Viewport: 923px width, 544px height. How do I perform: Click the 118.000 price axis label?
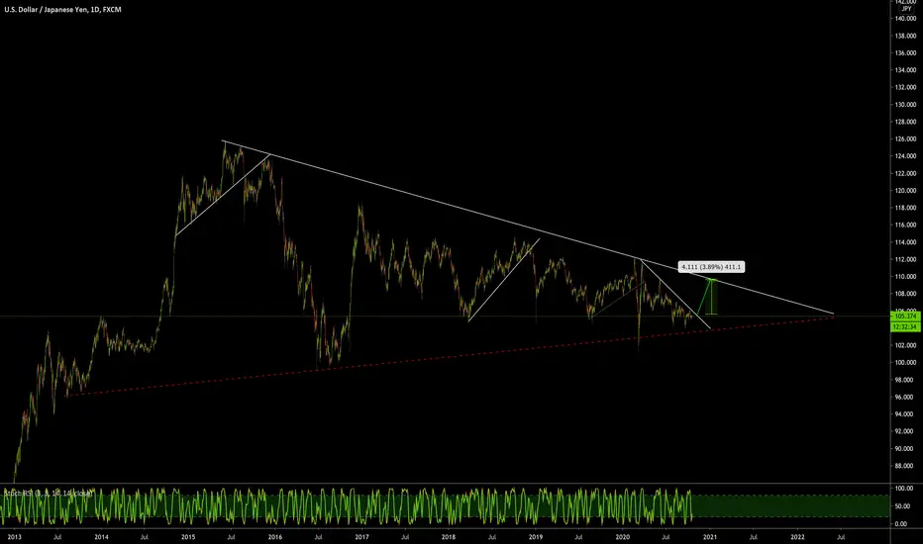[x=905, y=208]
